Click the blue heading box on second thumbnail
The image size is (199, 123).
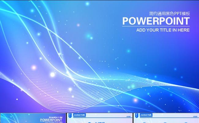(x=80, y=115)
